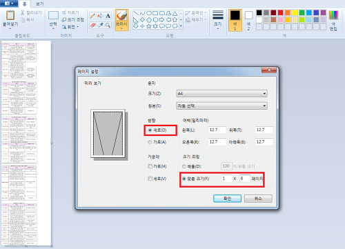Click the Fit to page-count field showing 6
This screenshot has width=345, height=249.
pyautogui.click(x=245, y=179)
